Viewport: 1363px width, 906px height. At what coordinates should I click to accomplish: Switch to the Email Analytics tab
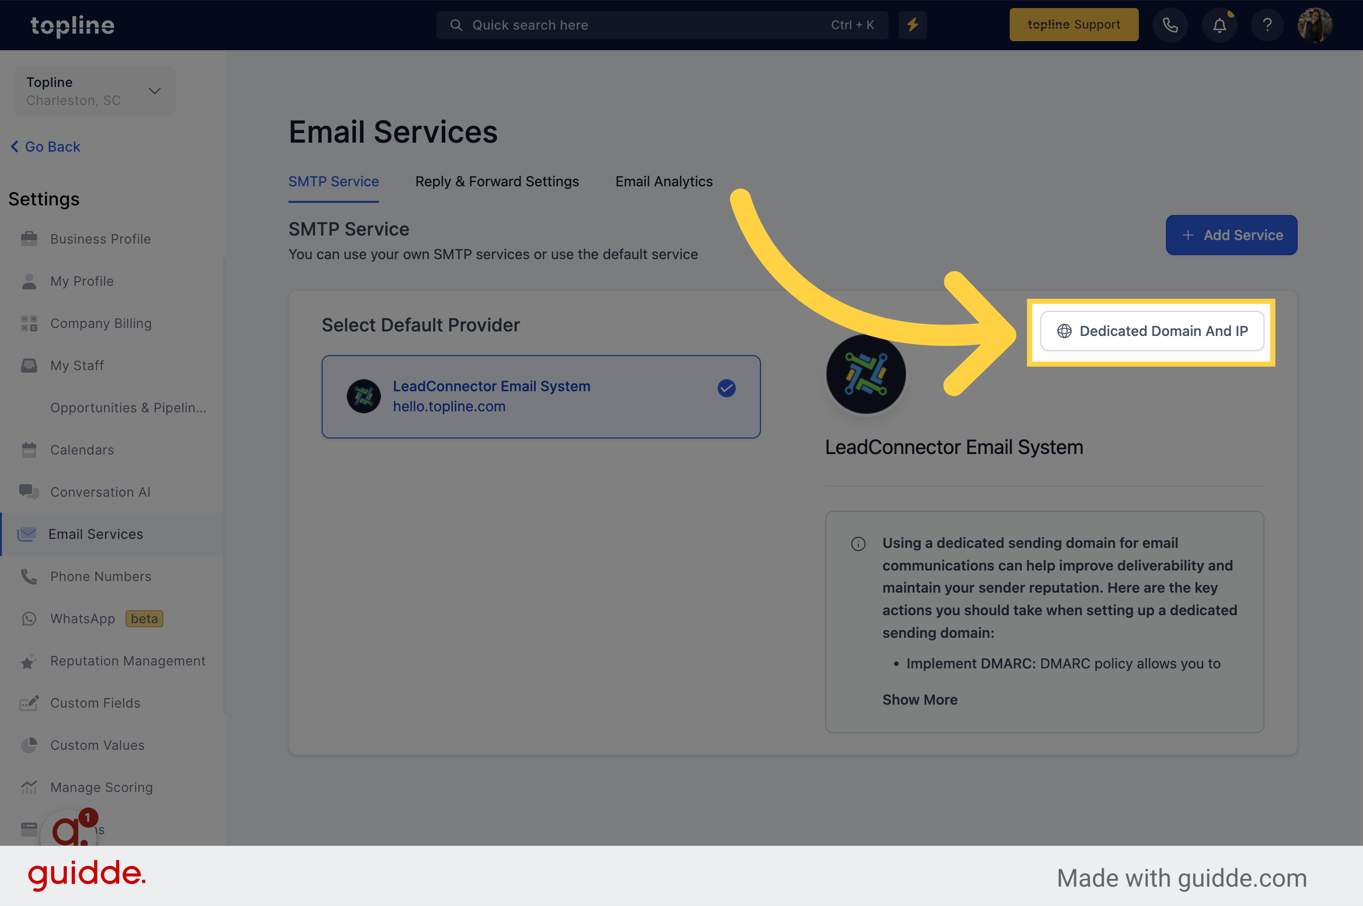(664, 180)
